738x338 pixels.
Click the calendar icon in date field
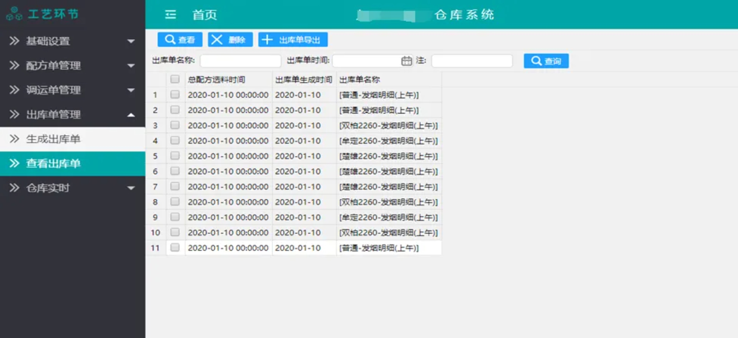[x=406, y=61]
